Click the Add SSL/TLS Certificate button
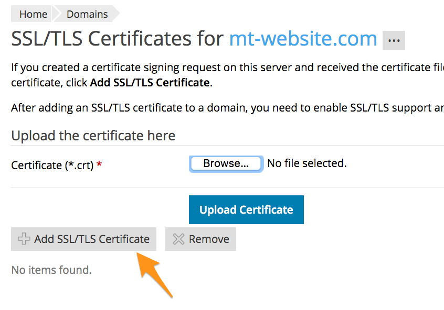This screenshot has height=310, width=444. coord(83,239)
